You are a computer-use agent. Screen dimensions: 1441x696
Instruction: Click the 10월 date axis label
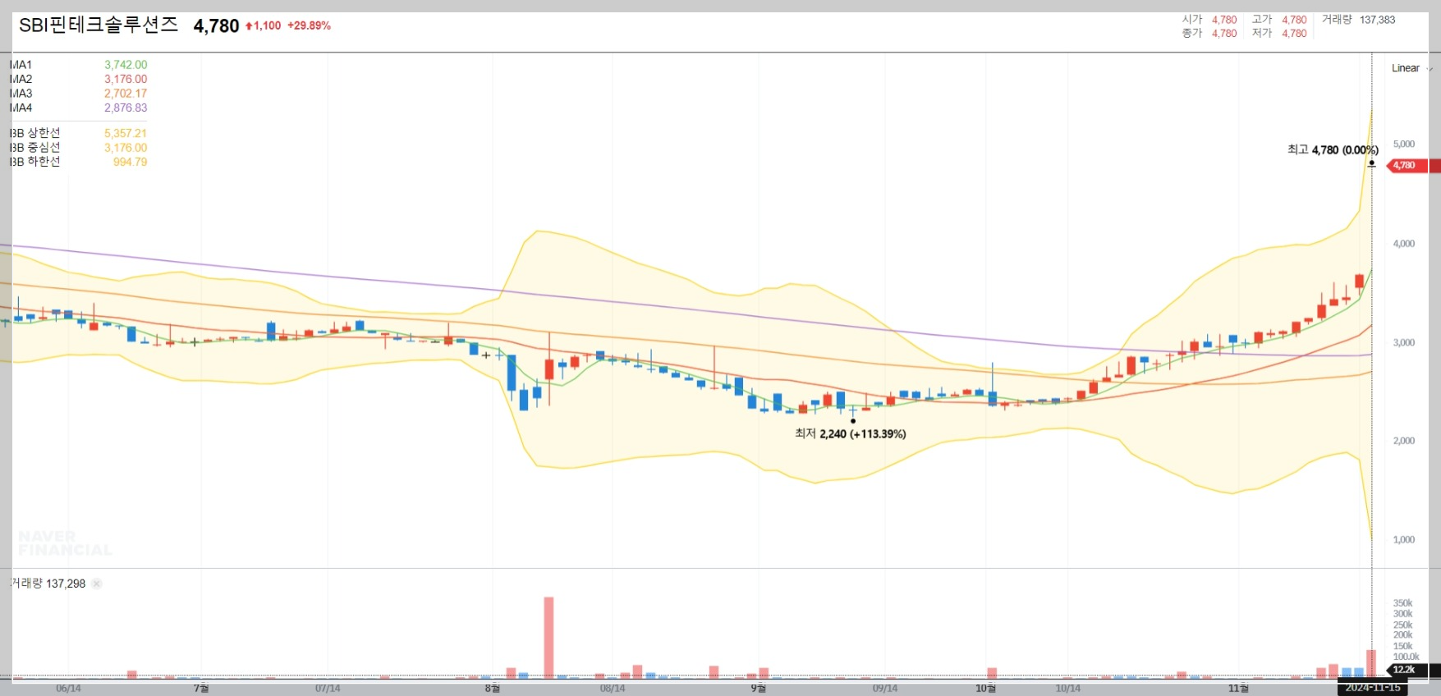pyautogui.click(x=985, y=688)
